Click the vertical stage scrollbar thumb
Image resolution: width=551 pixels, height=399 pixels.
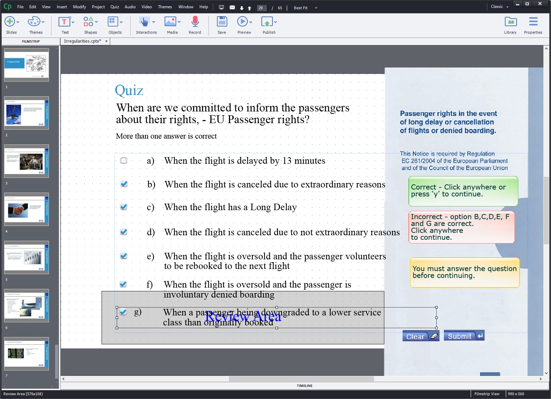[x=546, y=211]
